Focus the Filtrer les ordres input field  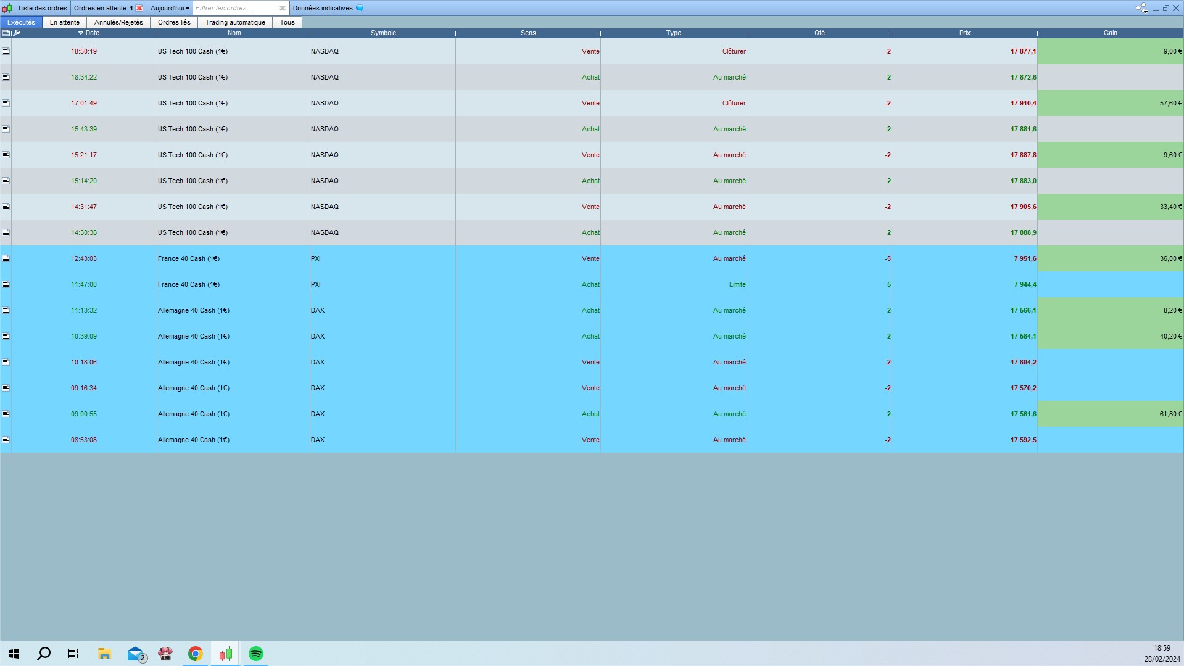[236, 8]
